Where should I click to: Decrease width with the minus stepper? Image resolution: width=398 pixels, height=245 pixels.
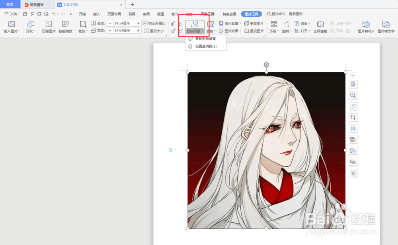(x=110, y=31)
